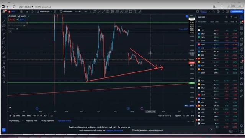Open the candle chart style selector
Image resolution: width=245 pixels, height=138 pixels.
pyautogui.click(x=33, y=11)
